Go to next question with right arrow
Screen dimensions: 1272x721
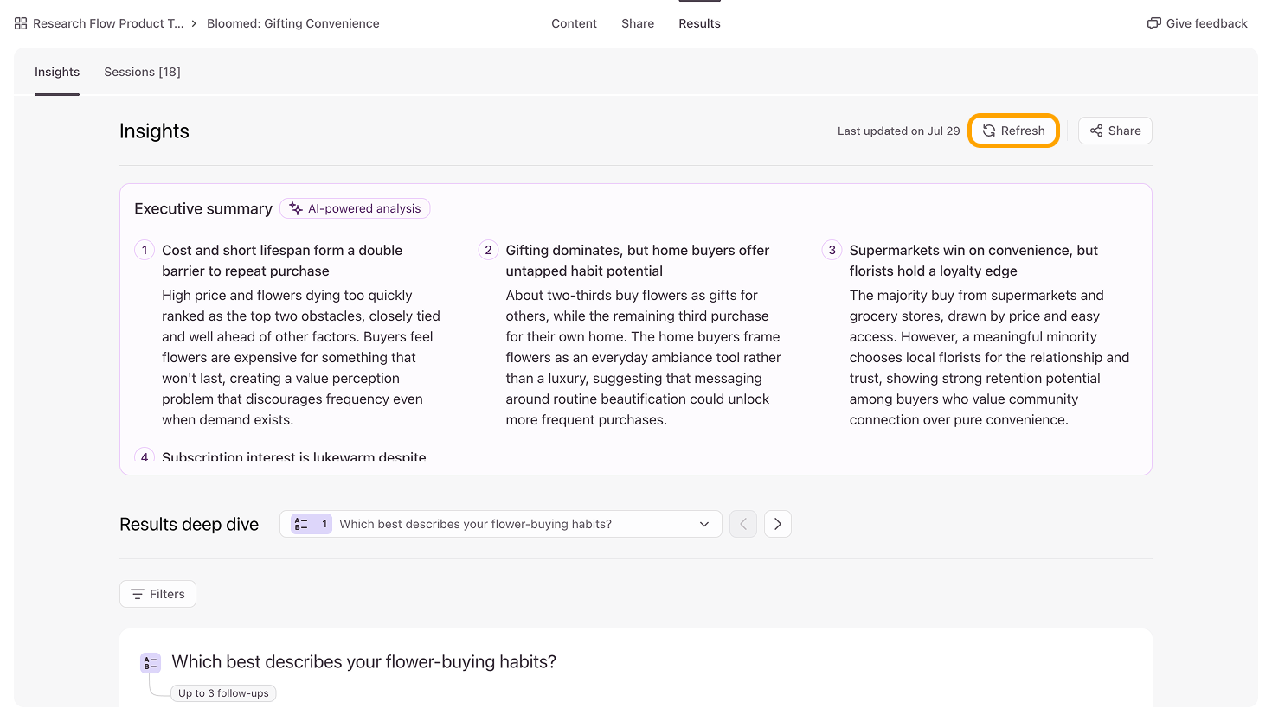tap(778, 524)
